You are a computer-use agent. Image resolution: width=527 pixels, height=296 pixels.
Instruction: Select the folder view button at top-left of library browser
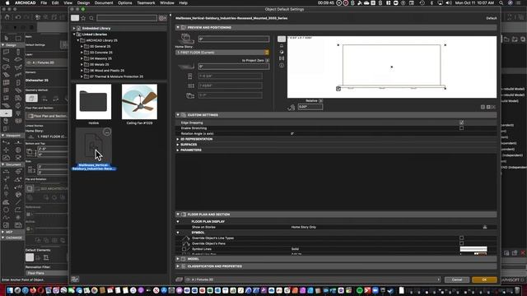point(75,18)
